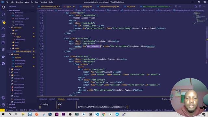Open Explorer more actions ellipsis
208x117 pixels.
[33, 6]
